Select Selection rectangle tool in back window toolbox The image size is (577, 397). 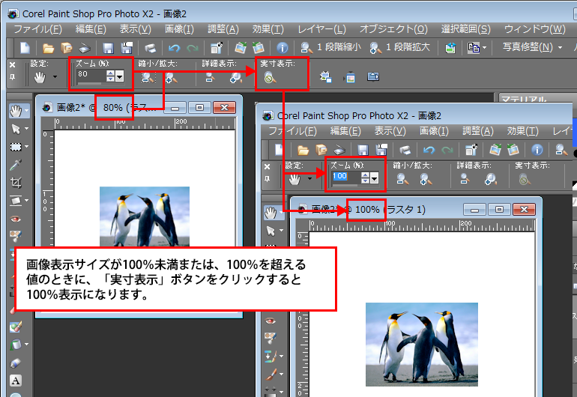(x=16, y=147)
